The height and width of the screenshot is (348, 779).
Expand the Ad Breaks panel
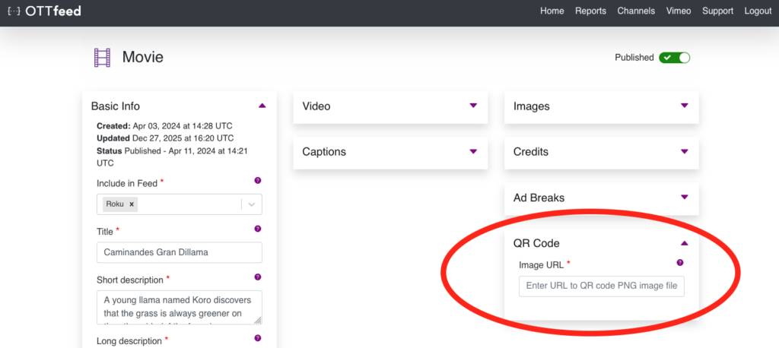tap(684, 198)
